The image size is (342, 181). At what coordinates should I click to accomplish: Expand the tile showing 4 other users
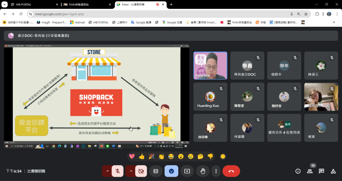coord(284,128)
